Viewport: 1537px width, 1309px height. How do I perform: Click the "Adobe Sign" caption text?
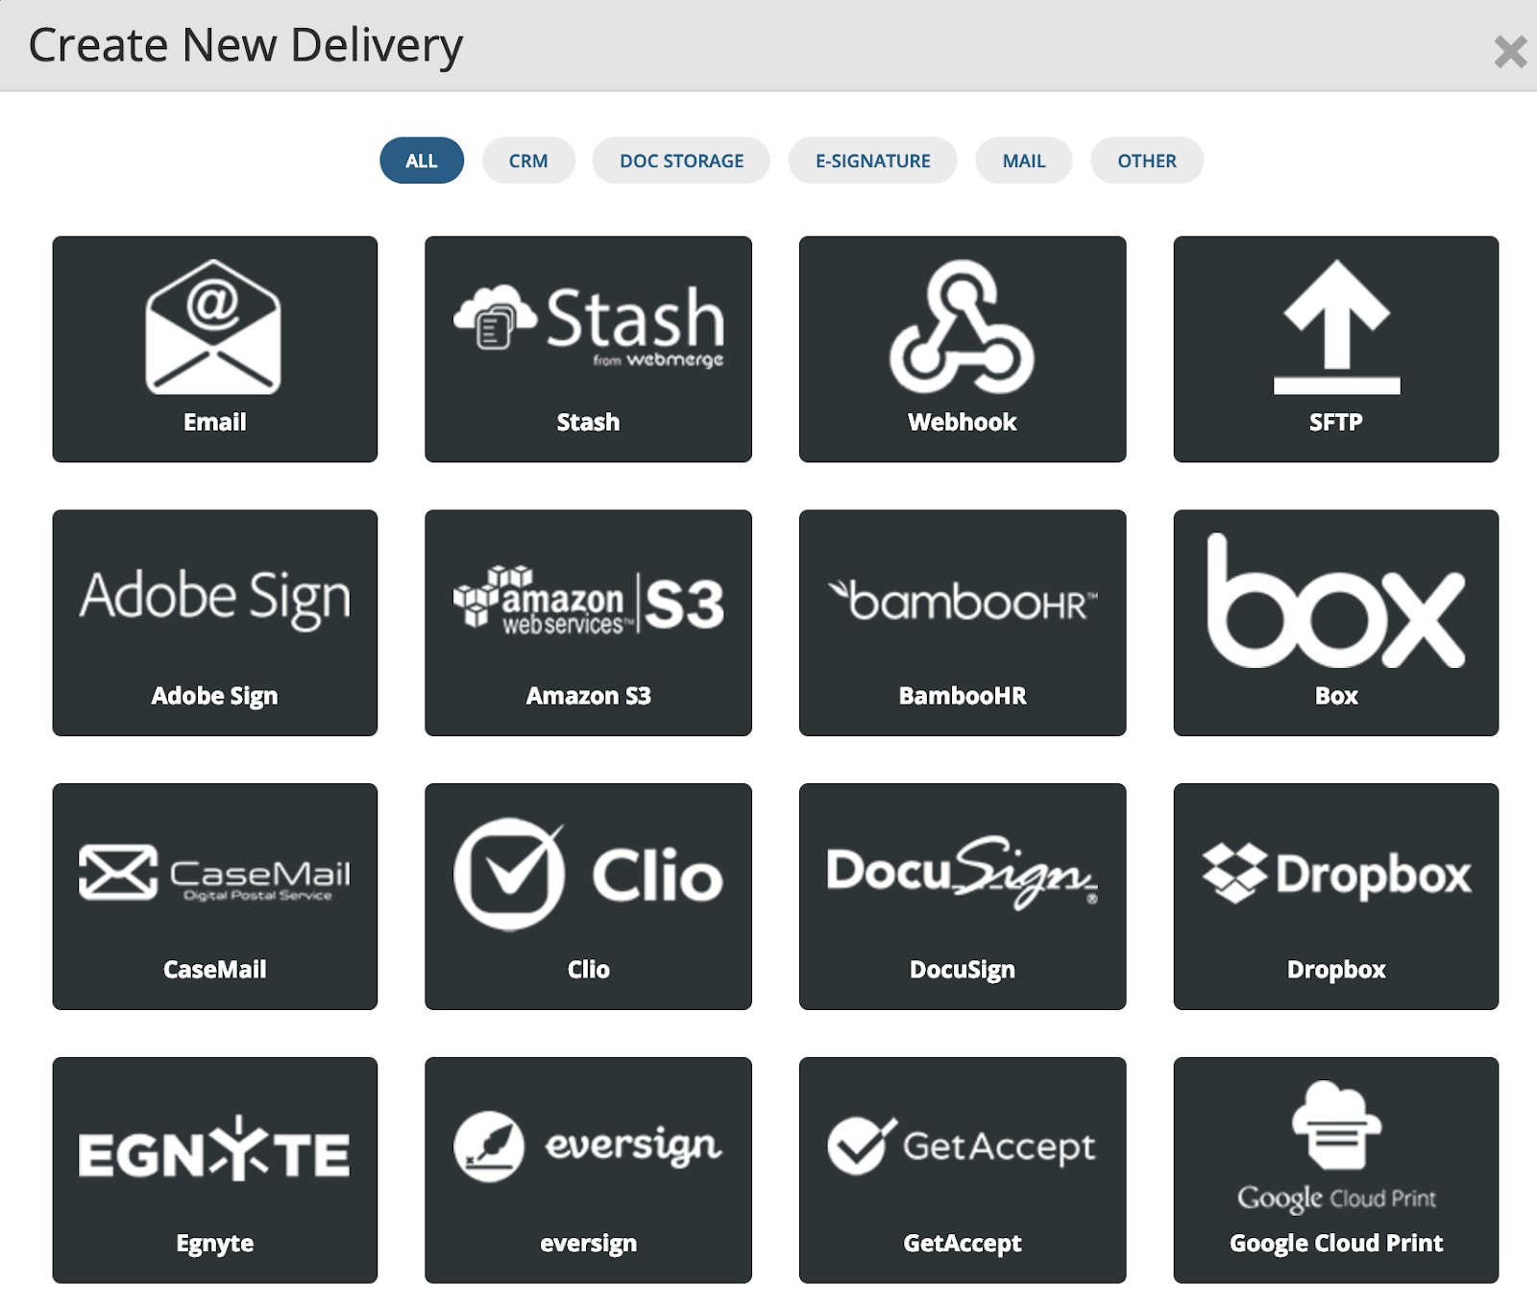coord(215,696)
